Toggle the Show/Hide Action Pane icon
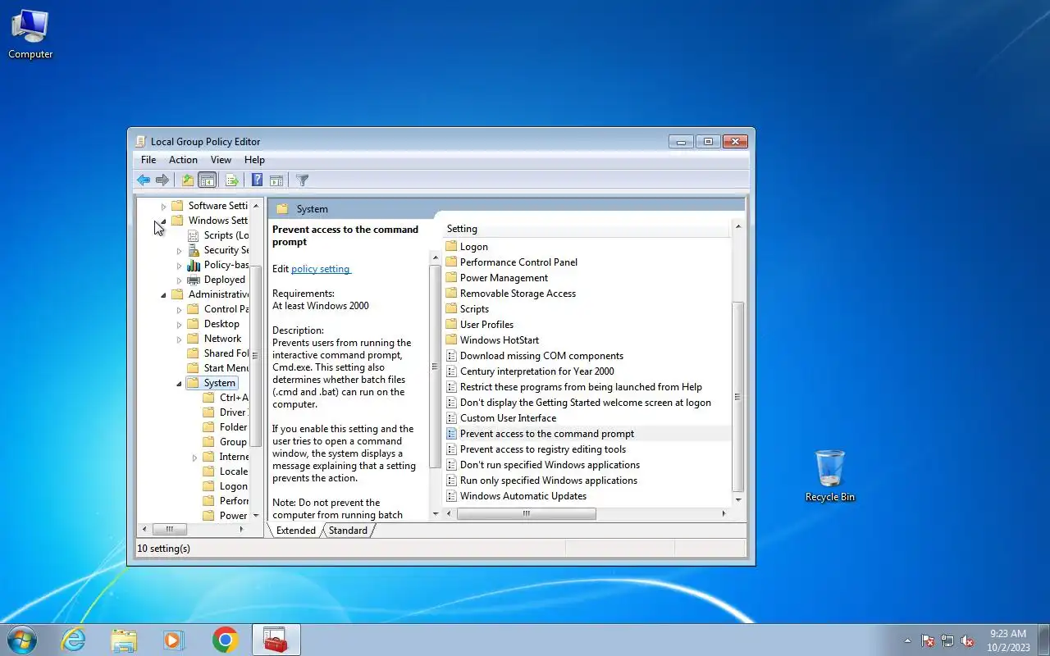 (276, 180)
